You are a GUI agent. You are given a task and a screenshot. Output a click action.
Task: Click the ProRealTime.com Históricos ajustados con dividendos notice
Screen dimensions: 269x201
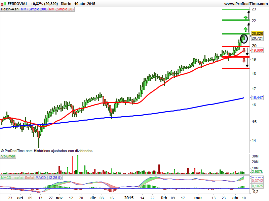[47, 151]
